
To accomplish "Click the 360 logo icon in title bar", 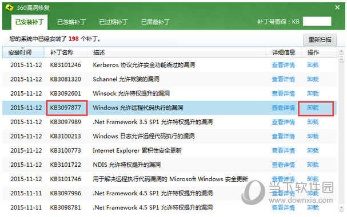I will point(10,7).
